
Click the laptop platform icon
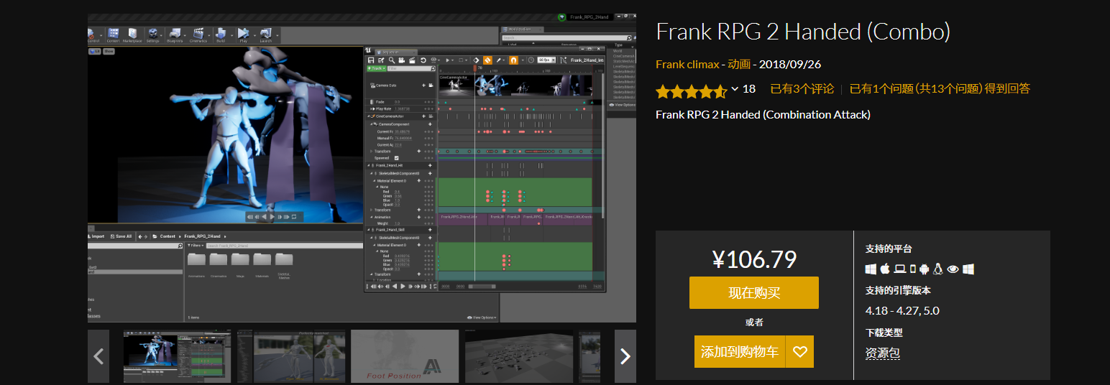[900, 269]
